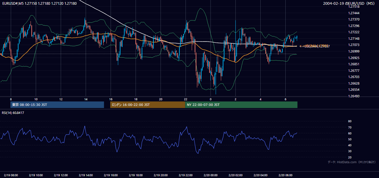Viewport: 379px width, 178px height.
Task: Click price axis value 1.26480
Action: coord(354,96)
